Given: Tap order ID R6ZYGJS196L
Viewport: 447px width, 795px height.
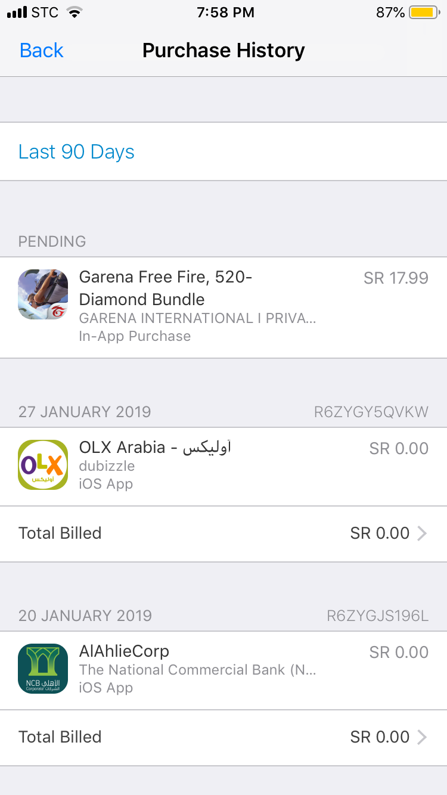Looking at the screenshot, I should 377,616.
